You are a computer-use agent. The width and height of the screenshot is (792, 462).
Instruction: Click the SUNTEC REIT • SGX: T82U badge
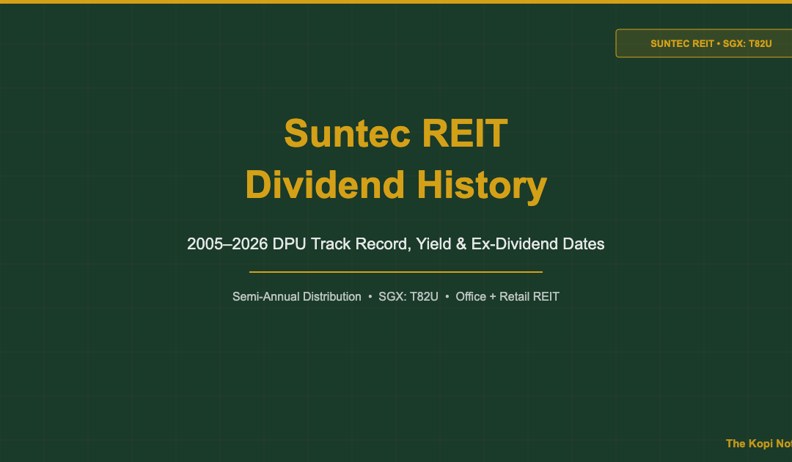click(703, 43)
